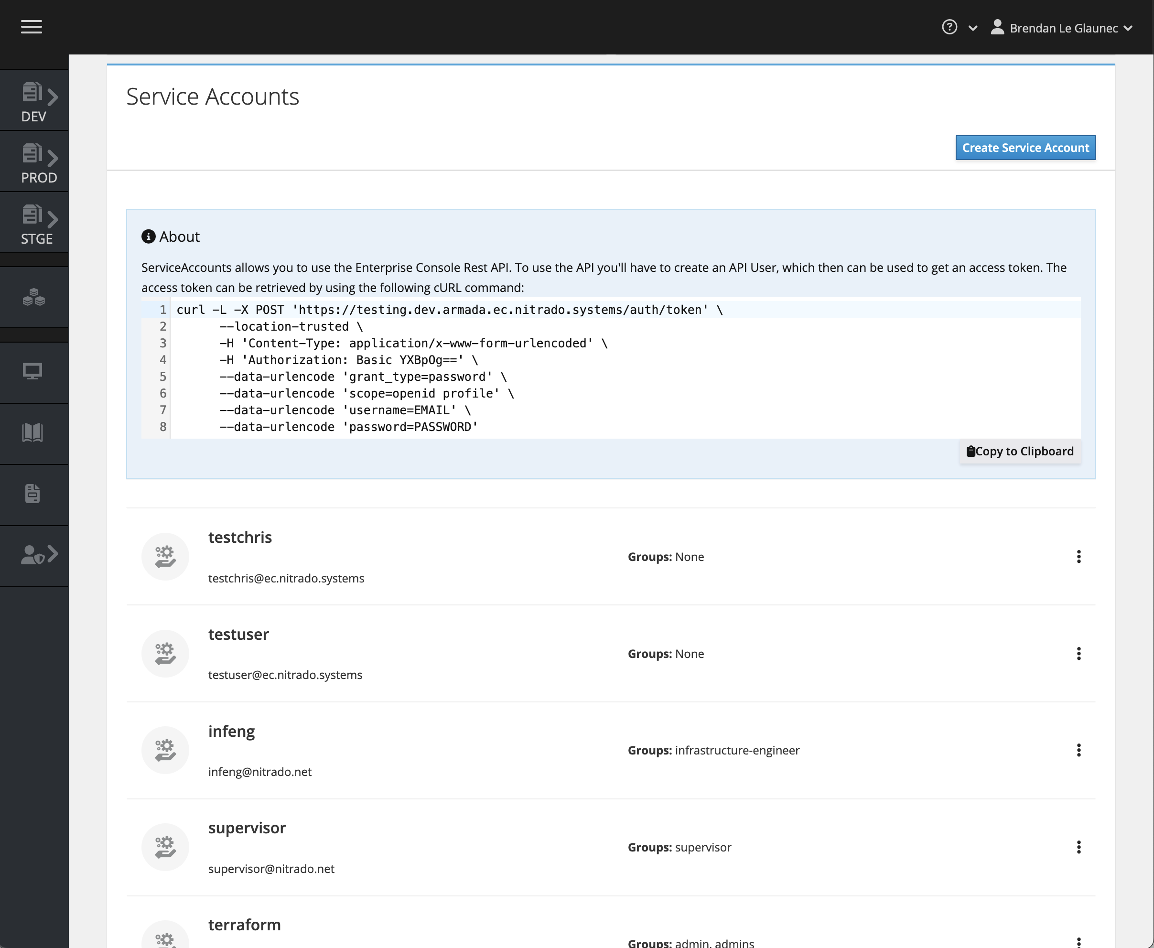The image size is (1154, 948).
Task: Open the PROD environment in sidebar
Action: click(x=34, y=162)
